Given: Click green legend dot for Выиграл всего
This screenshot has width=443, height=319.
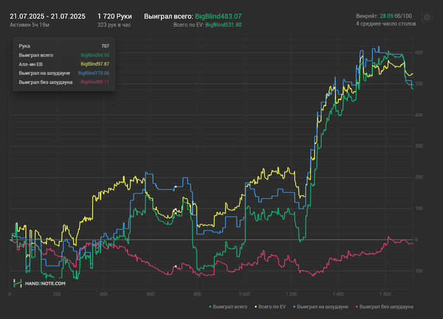Looking at the screenshot, I should click(x=210, y=306).
